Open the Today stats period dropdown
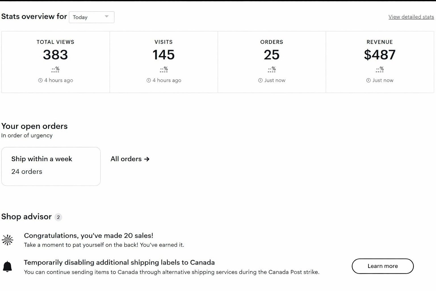The image size is (436, 291). tap(91, 17)
